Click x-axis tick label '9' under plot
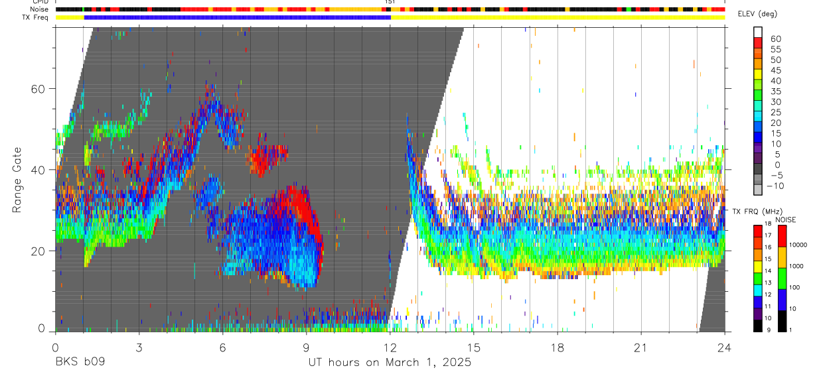 coord(306,347)
